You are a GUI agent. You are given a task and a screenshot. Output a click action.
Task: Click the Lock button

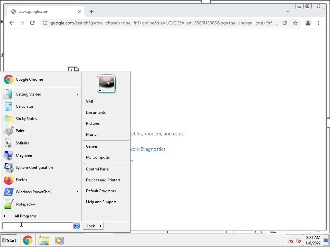[91, 226]
